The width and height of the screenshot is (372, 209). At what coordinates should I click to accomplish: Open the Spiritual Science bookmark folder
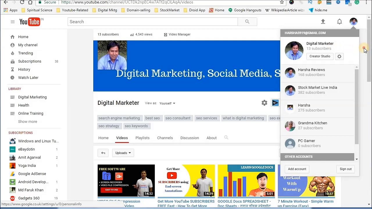point(37,10)
